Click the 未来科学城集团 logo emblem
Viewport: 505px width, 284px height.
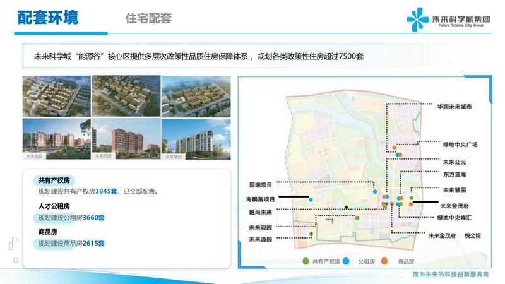tap(417, 20)
